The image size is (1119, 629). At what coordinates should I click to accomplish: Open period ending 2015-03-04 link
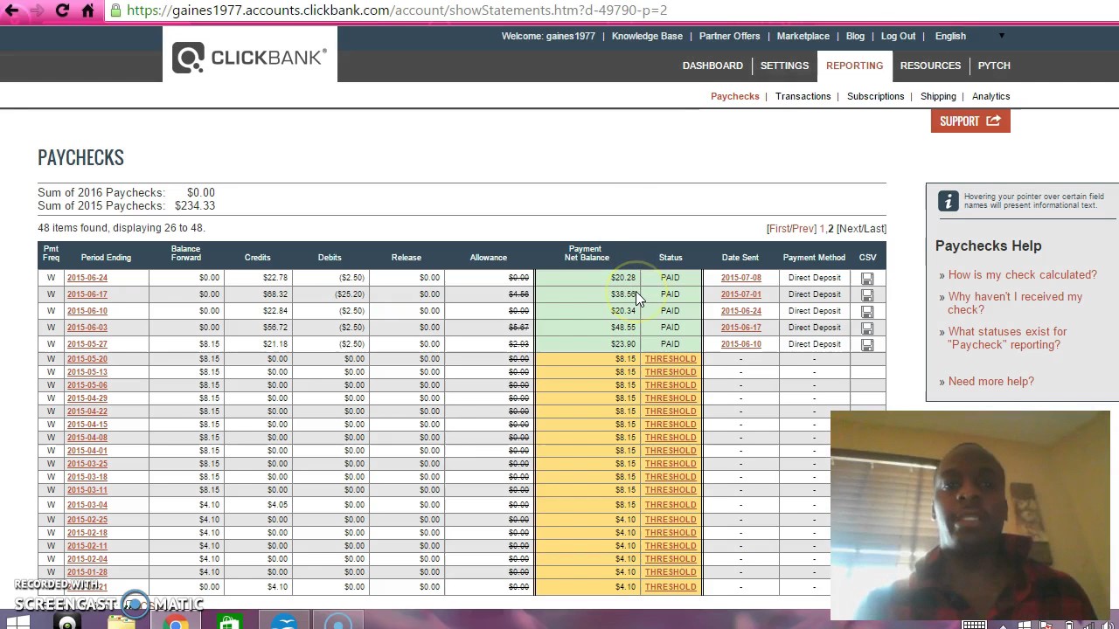click(x=87, y=505)
